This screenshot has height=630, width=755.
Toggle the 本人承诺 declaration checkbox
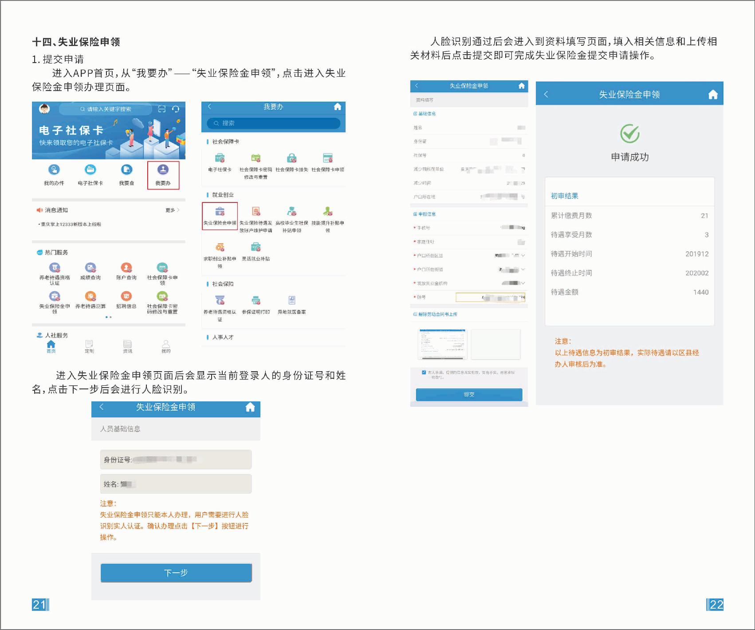click(x=424, y=372)
